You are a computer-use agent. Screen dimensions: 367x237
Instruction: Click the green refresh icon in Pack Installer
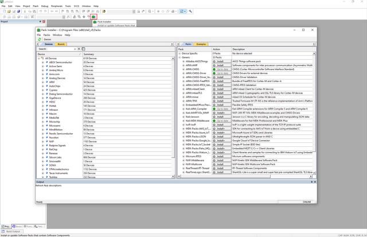click(40, 40)
